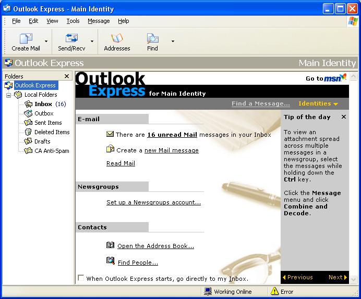Viewport: 361px width, 299px height.
Task: Click the Drafts folder icon
Action: point(28,141)
